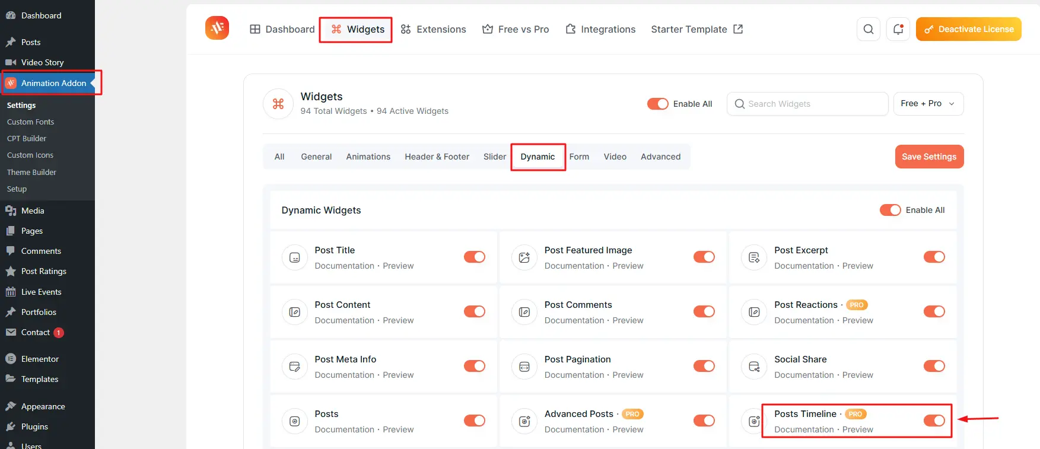Open Contact with one notification badge
Screen dimensions: 1040x449
point(47,332)
